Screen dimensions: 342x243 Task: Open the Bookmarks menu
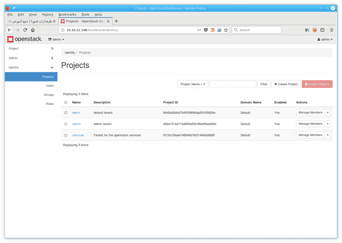67,14
